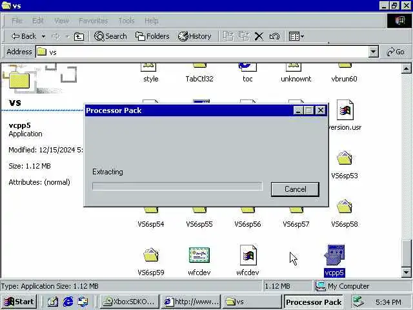The width and height of the screenshot is (413, 310).
Task: Open the Back history dropdown arrow
Action: point(43,36)
